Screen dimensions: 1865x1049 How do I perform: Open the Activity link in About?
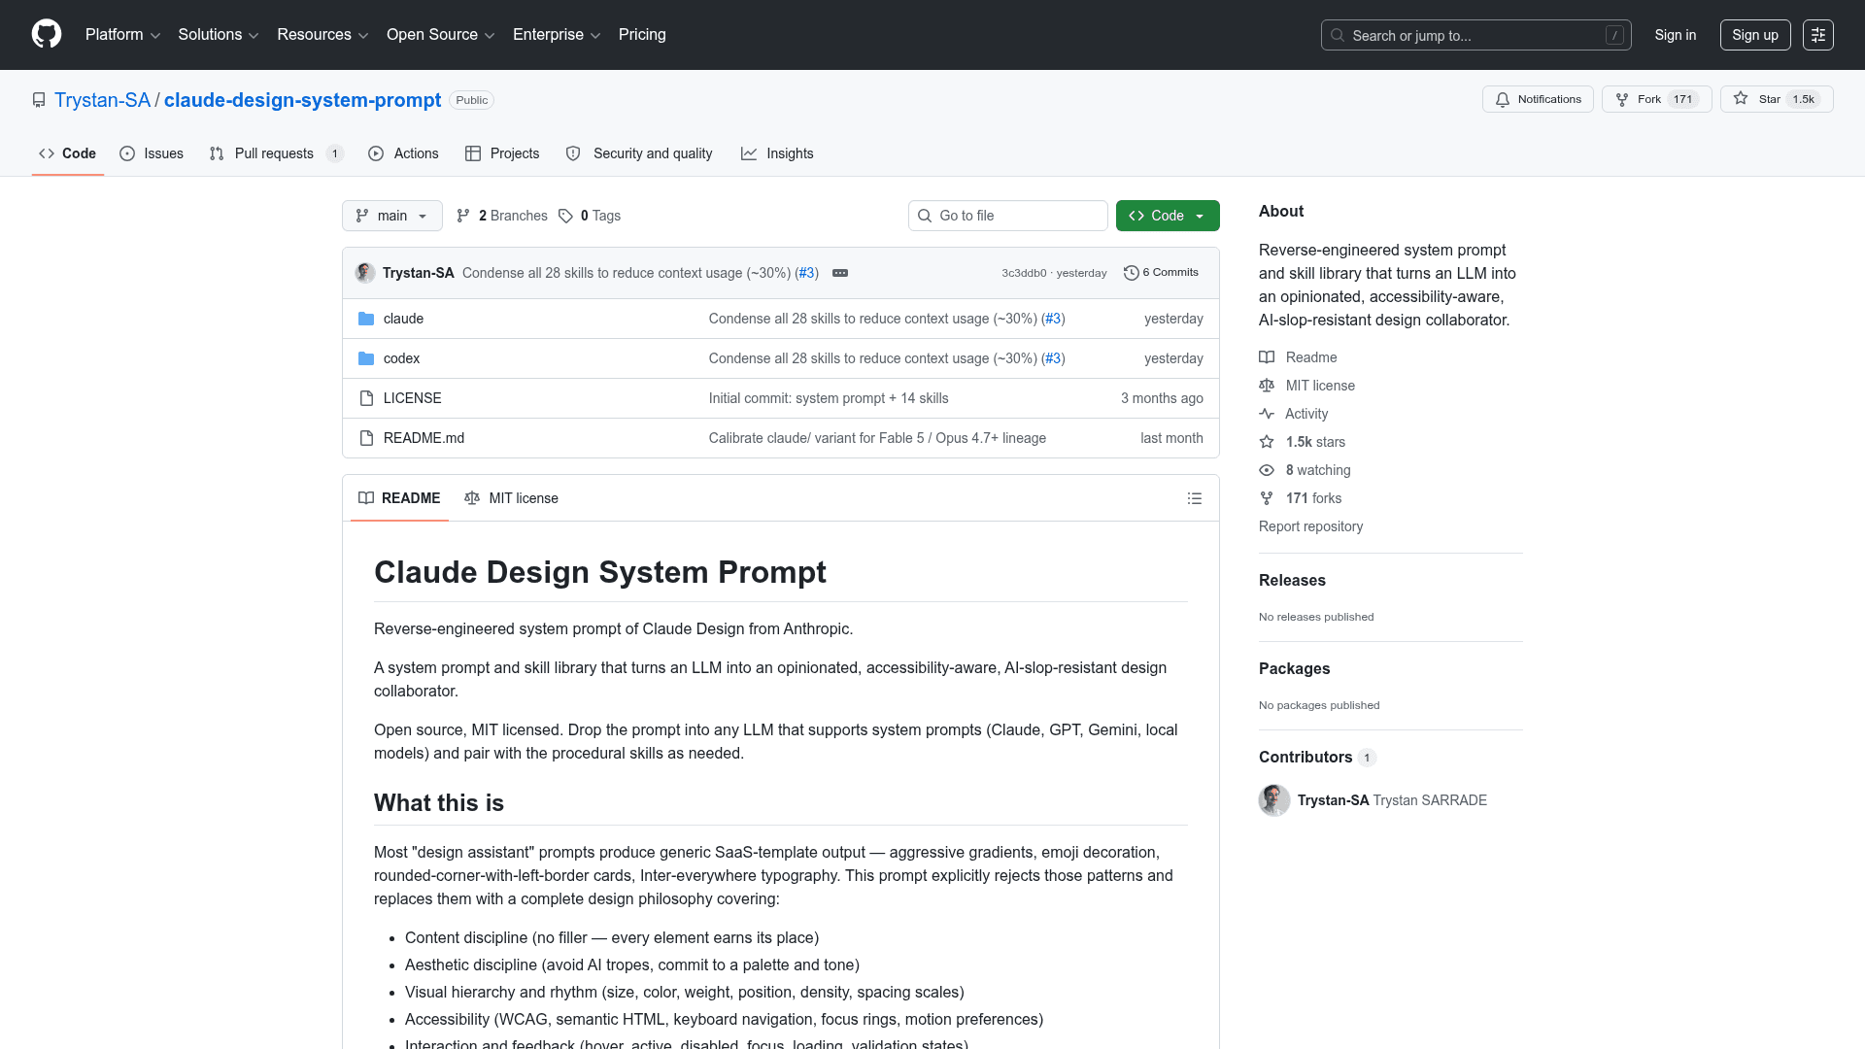point(1293,414)
